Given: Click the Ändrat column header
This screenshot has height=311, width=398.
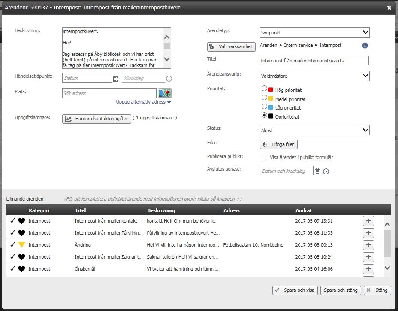Looking at the screenshot, I should tap(304, 210).
